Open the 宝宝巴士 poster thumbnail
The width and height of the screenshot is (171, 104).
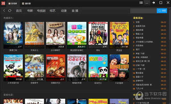point(98,68)
